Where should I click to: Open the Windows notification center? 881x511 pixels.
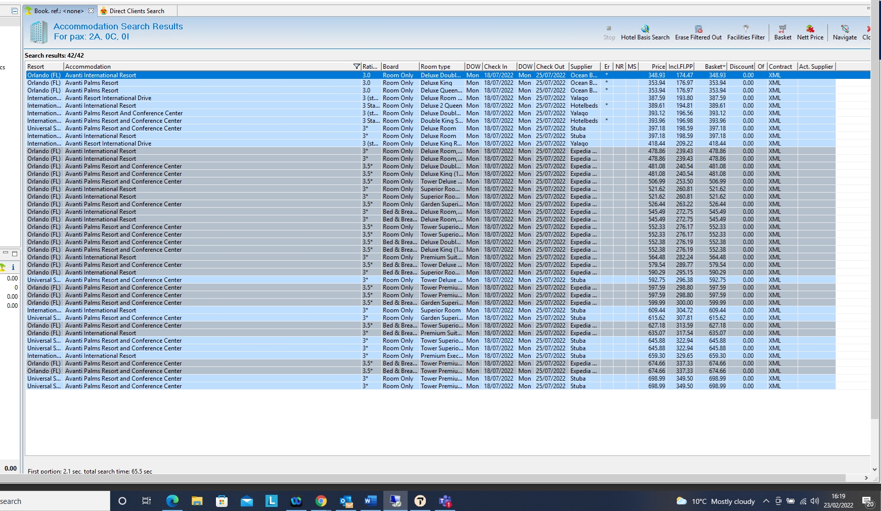click(868, 501)
